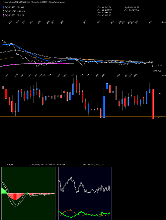166x220 pixels.
Task: Click the blue DOW ST legend swatch
Action: [4, 8]
